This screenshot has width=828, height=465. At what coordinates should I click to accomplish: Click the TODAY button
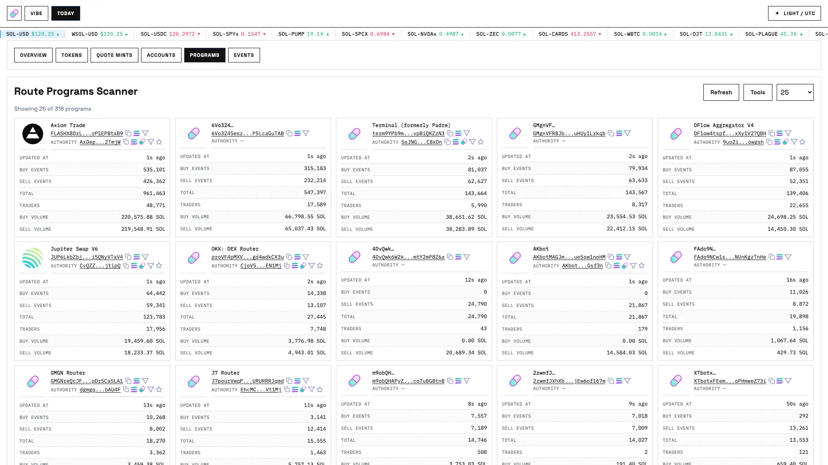[66, 13]
